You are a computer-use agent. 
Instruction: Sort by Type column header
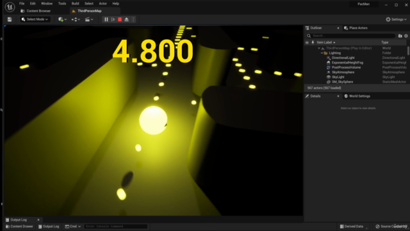384,42
